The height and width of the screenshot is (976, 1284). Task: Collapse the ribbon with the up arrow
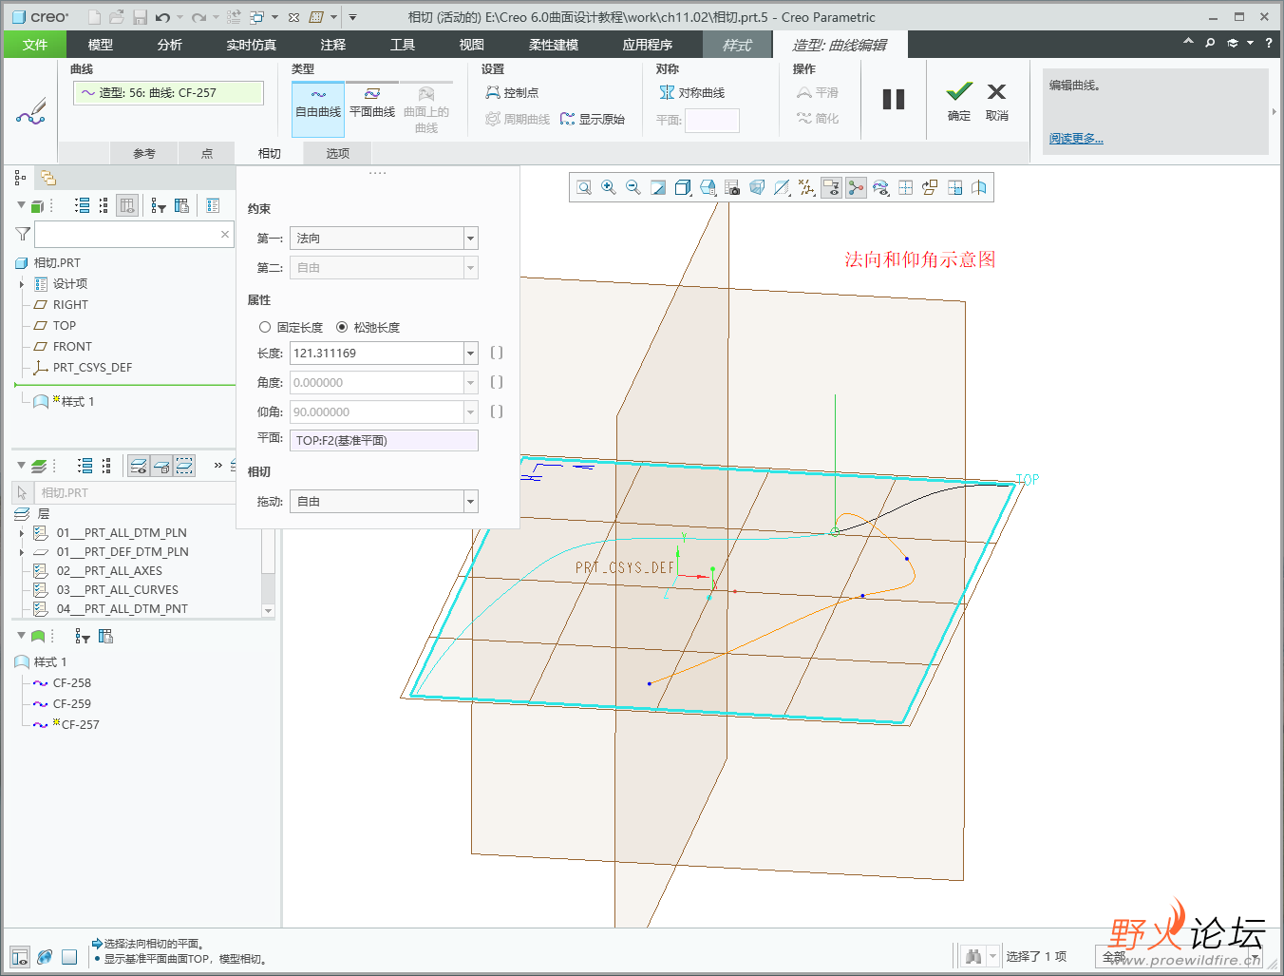[1188, 42]
